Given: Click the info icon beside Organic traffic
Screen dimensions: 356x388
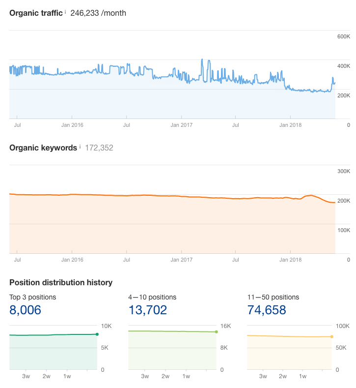Looking at the screenshot, I should coord(65,12).
